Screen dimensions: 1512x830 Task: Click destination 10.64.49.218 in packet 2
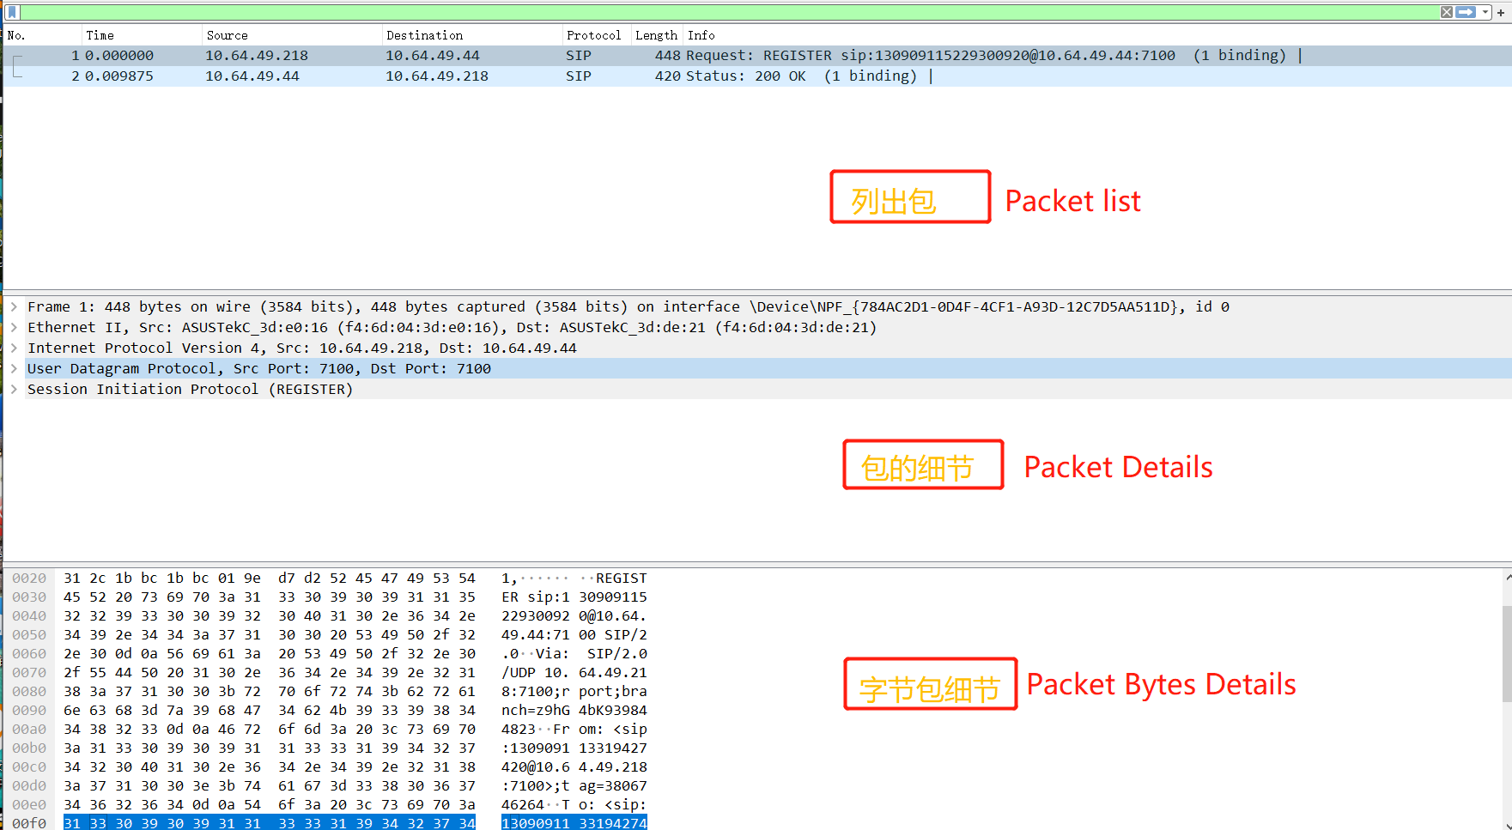click(437, 76)
